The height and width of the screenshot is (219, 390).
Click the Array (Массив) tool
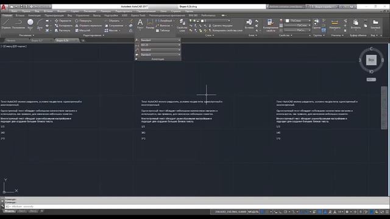tap(111, 30)
